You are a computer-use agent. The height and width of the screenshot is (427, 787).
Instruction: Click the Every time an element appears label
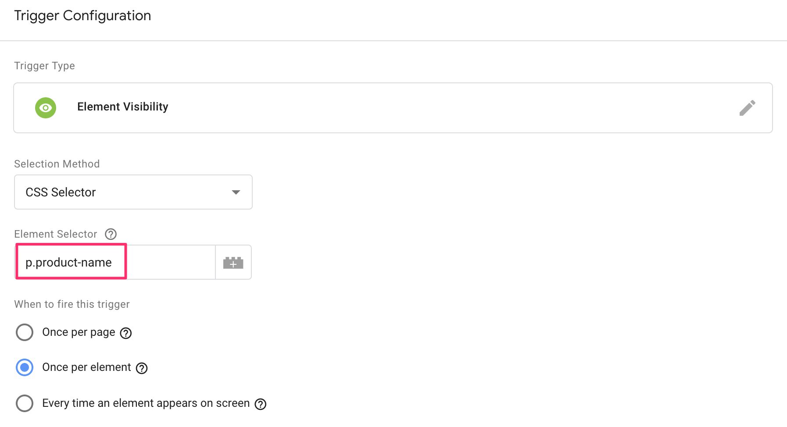tap(146, 403)
